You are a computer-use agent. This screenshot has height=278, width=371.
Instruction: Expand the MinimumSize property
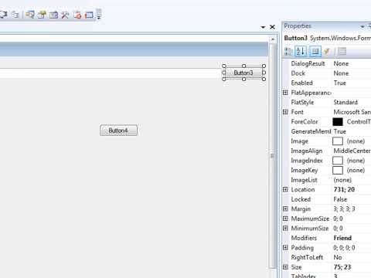tap(285, 228)
